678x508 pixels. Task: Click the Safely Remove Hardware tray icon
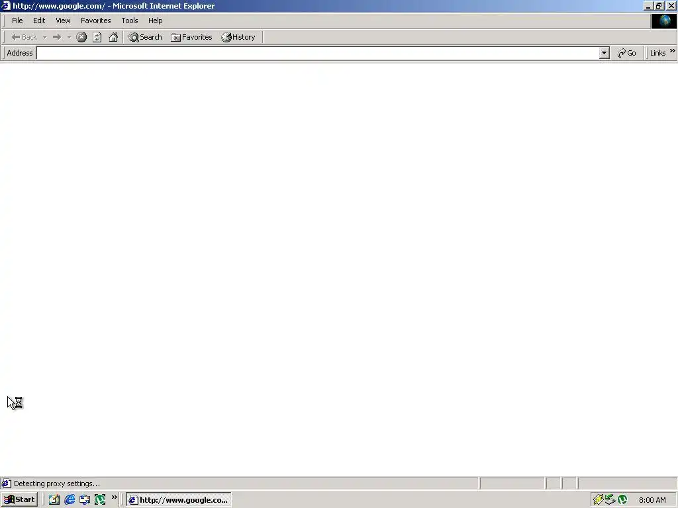[x=610, y=500]
